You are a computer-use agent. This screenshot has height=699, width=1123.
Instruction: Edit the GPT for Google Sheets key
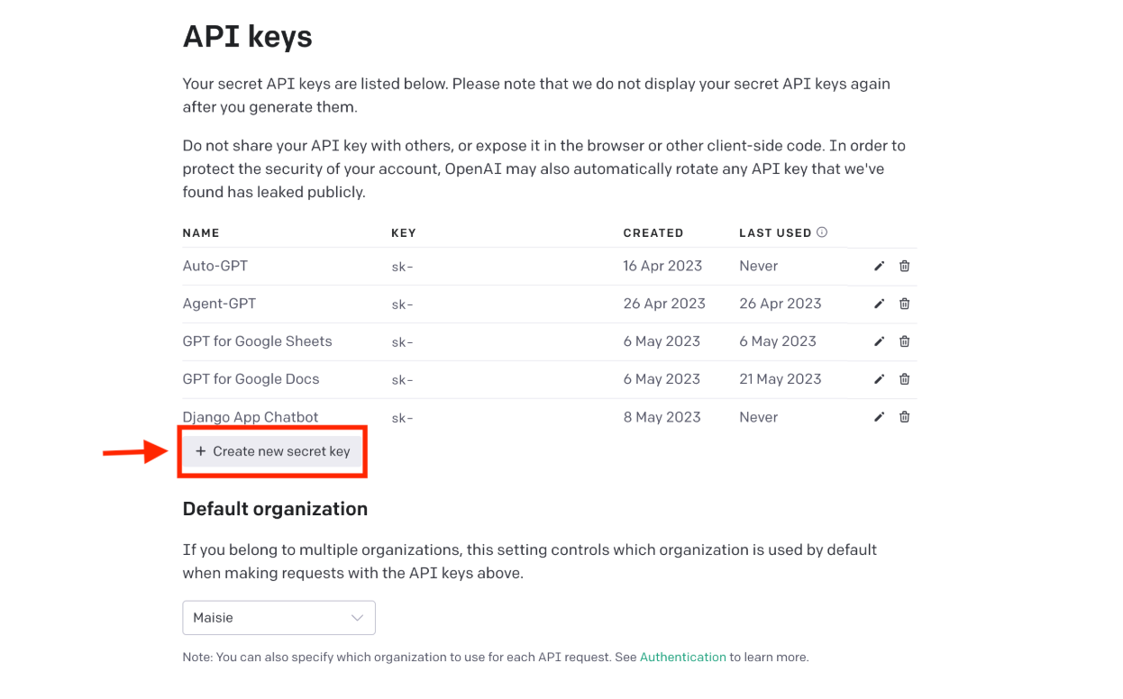pos(879,342)
